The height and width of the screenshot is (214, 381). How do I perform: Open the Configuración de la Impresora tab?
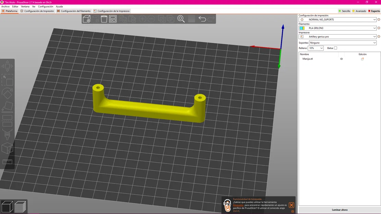click(111, 11)
